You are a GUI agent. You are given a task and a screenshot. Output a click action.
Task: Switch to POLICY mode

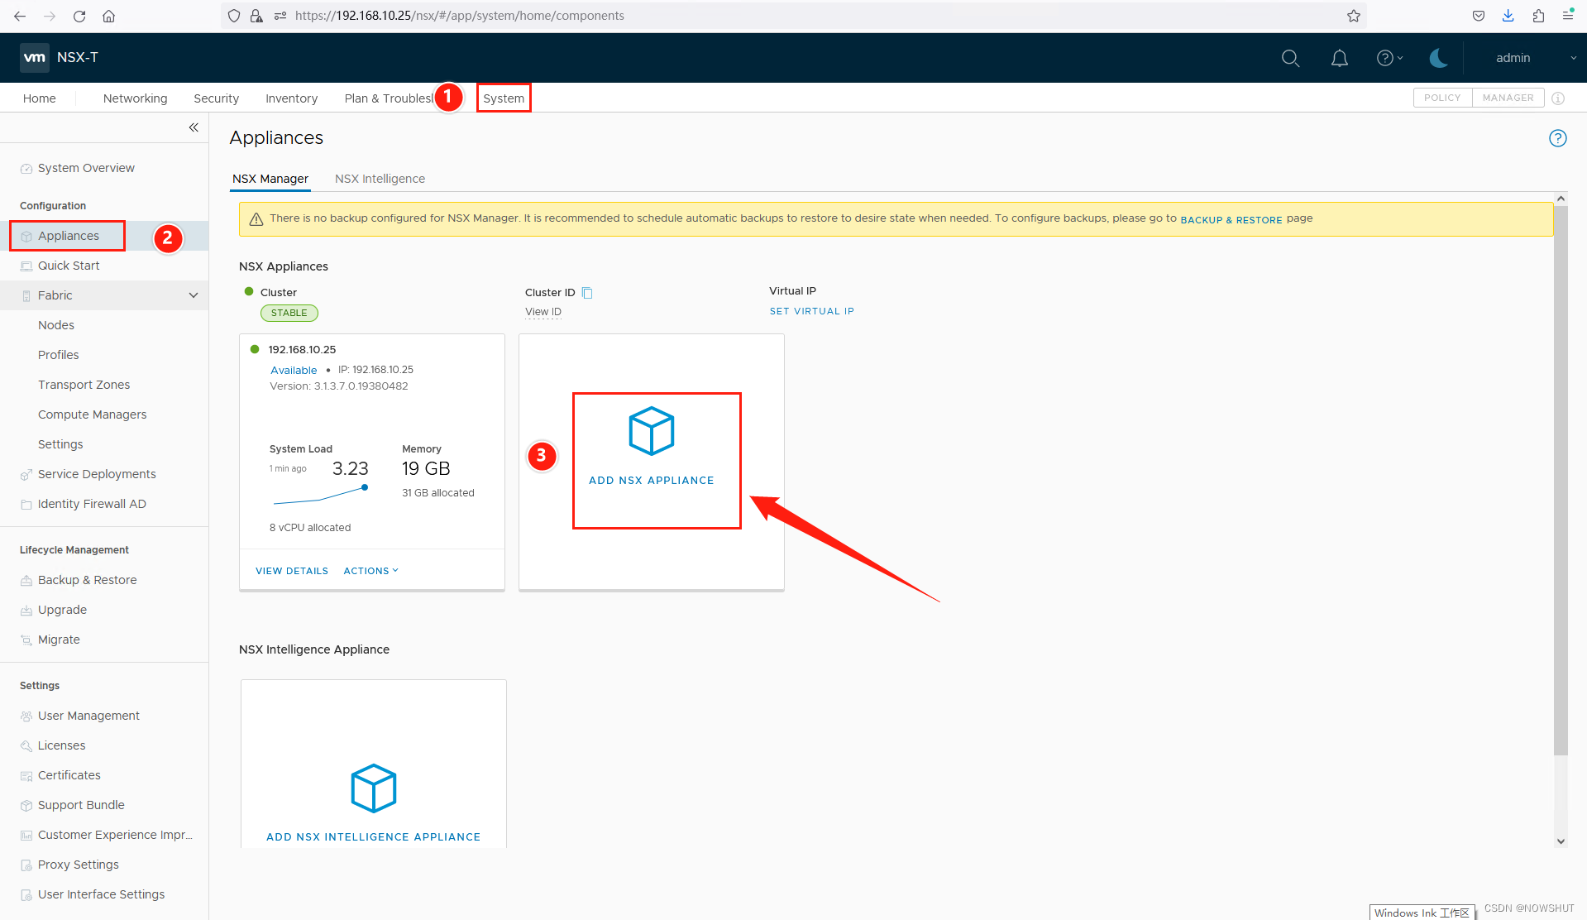coord(1442,98)
